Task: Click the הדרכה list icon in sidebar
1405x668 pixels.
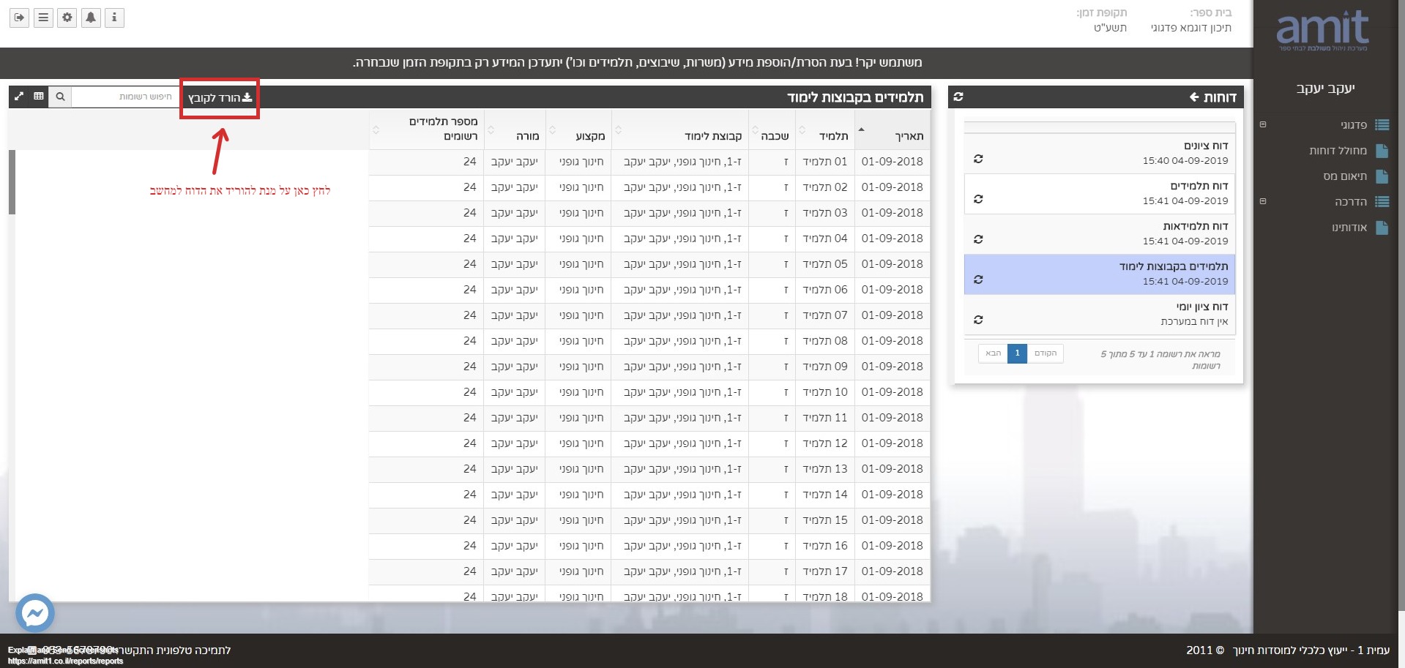Action: (1382, 202)
